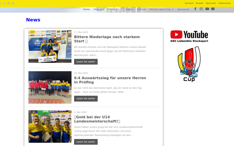The height and width of the screenshot is (146, 234).
Task: Open the Über uns menu item
Action: pyautogui.click(x=99, y=9)
